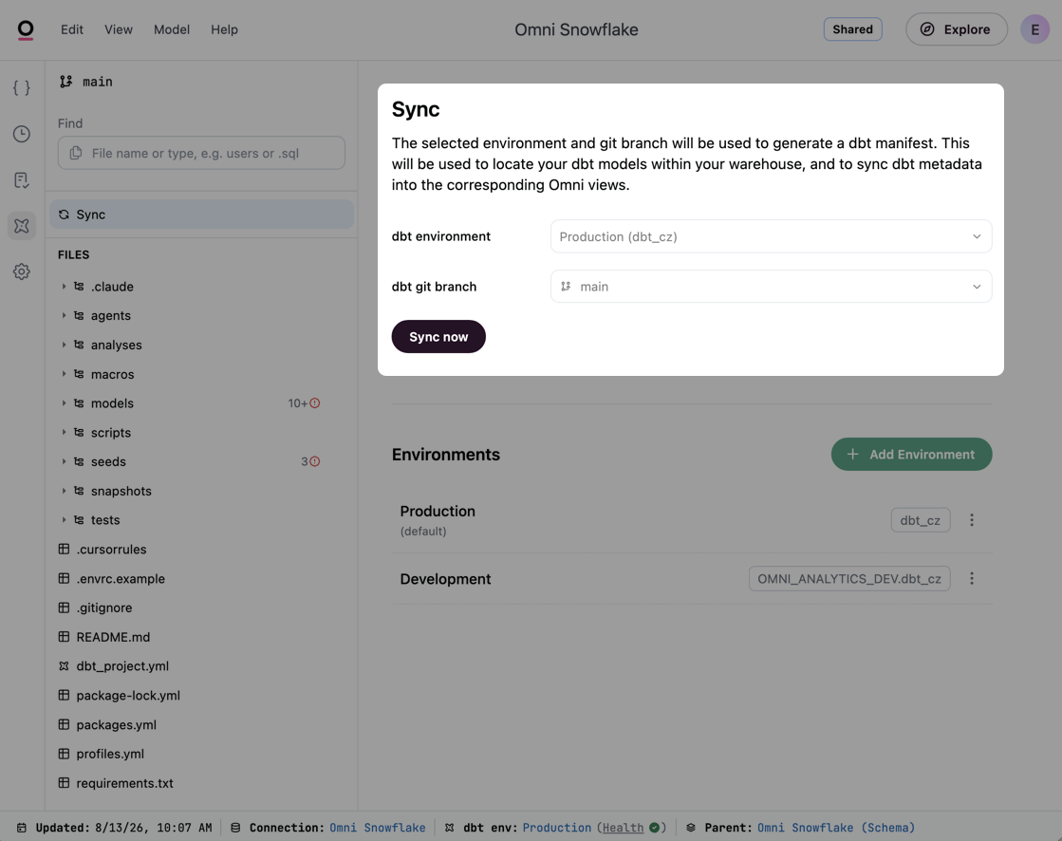Select the dbt sidebar icon

[22, 226]
